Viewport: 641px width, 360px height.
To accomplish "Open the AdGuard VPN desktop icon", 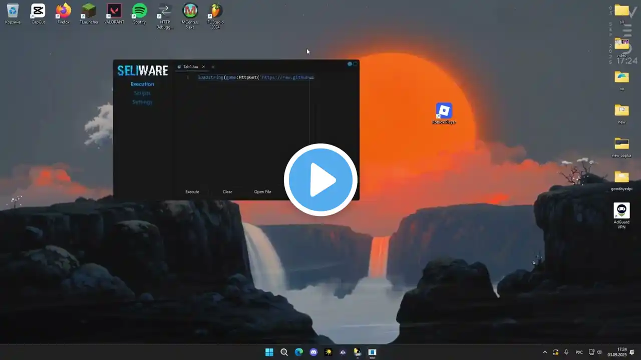I will pyautogui.click(x=621, y=212).
